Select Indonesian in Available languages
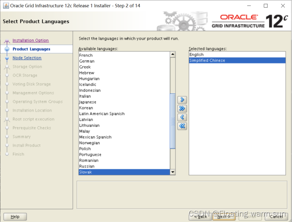 coord(124,90)
